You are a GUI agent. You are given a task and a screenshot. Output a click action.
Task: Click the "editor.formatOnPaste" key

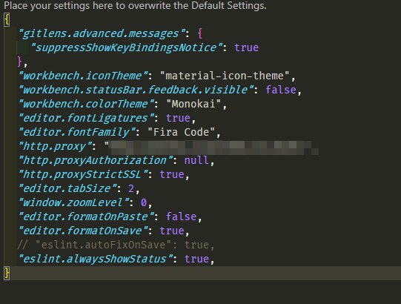(86, 217)
